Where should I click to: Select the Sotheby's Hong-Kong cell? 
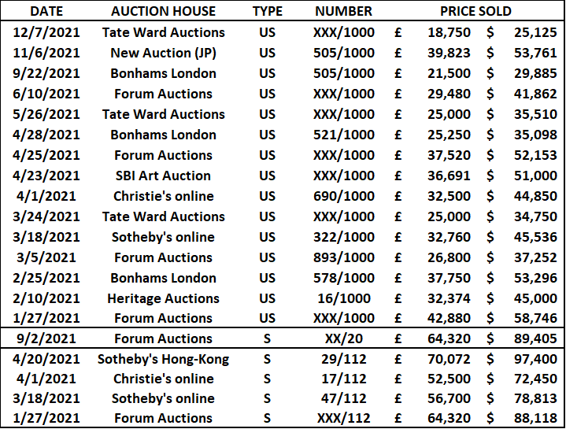click(x=163, y=360)
